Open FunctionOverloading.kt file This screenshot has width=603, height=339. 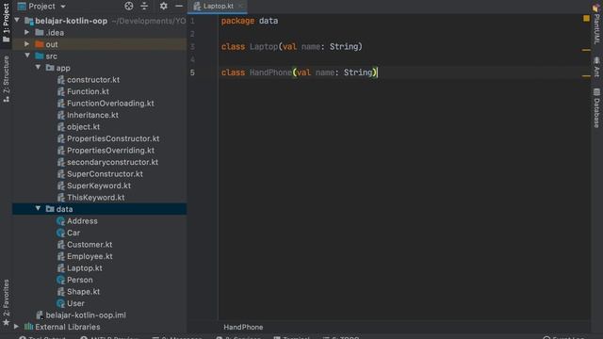(110, 103)
